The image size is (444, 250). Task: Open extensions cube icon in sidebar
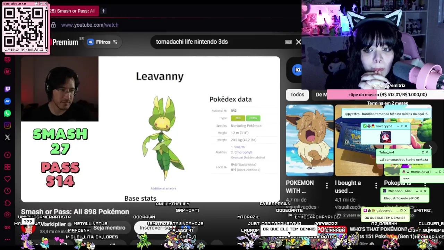[x=7, y=203]
